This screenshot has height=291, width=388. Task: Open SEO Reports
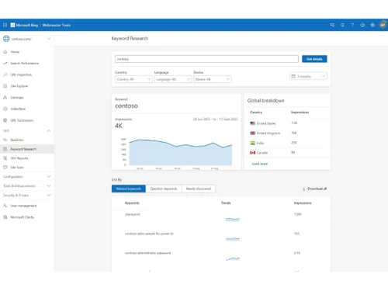19,158
